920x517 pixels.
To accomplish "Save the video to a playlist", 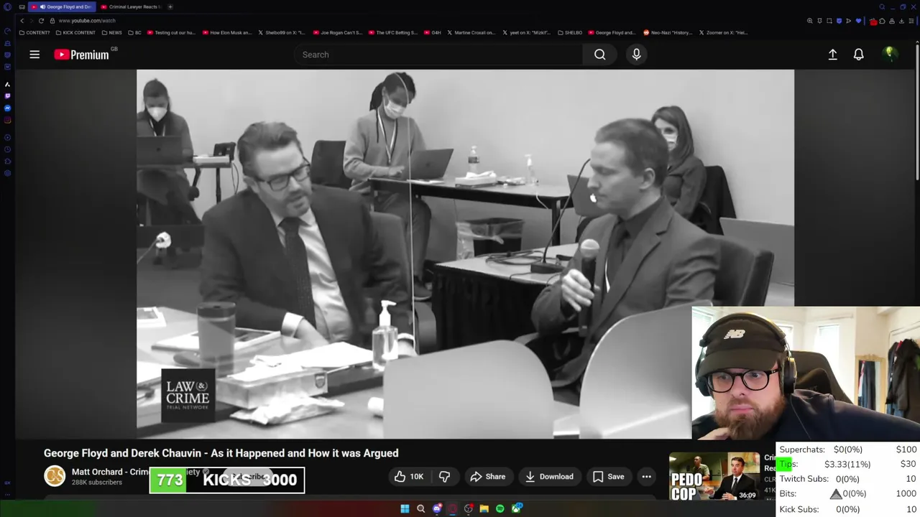I will 608,477.
